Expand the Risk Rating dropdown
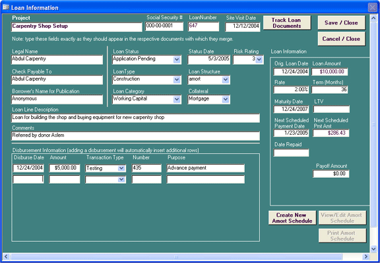The width and height of the screenshot is (380, 263). click(x=259, y=59)
